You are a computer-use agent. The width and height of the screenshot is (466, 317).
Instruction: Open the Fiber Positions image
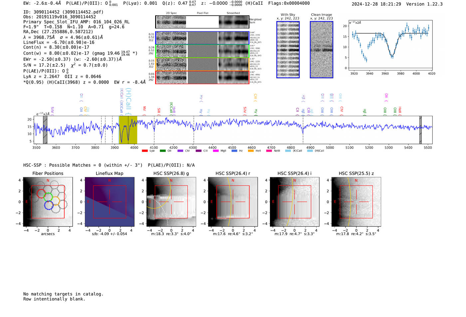pyautogui.click(x=48, y=202)
